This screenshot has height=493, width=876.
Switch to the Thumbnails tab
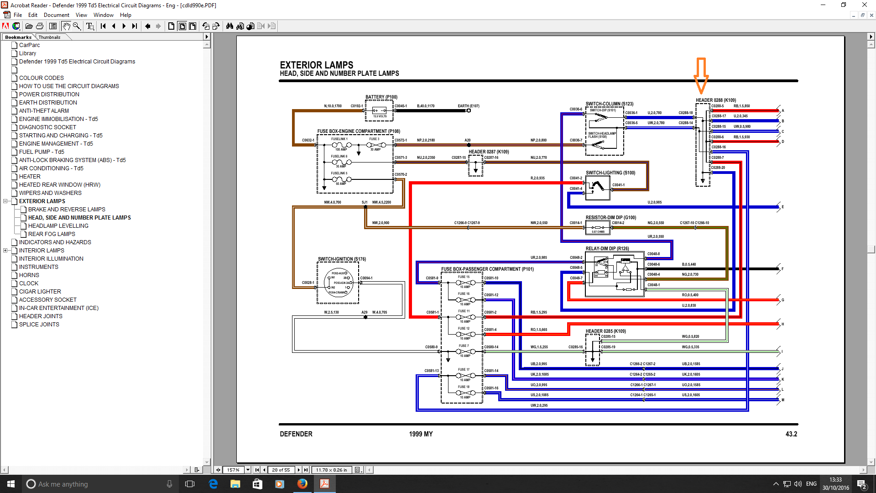coord(49,37)
